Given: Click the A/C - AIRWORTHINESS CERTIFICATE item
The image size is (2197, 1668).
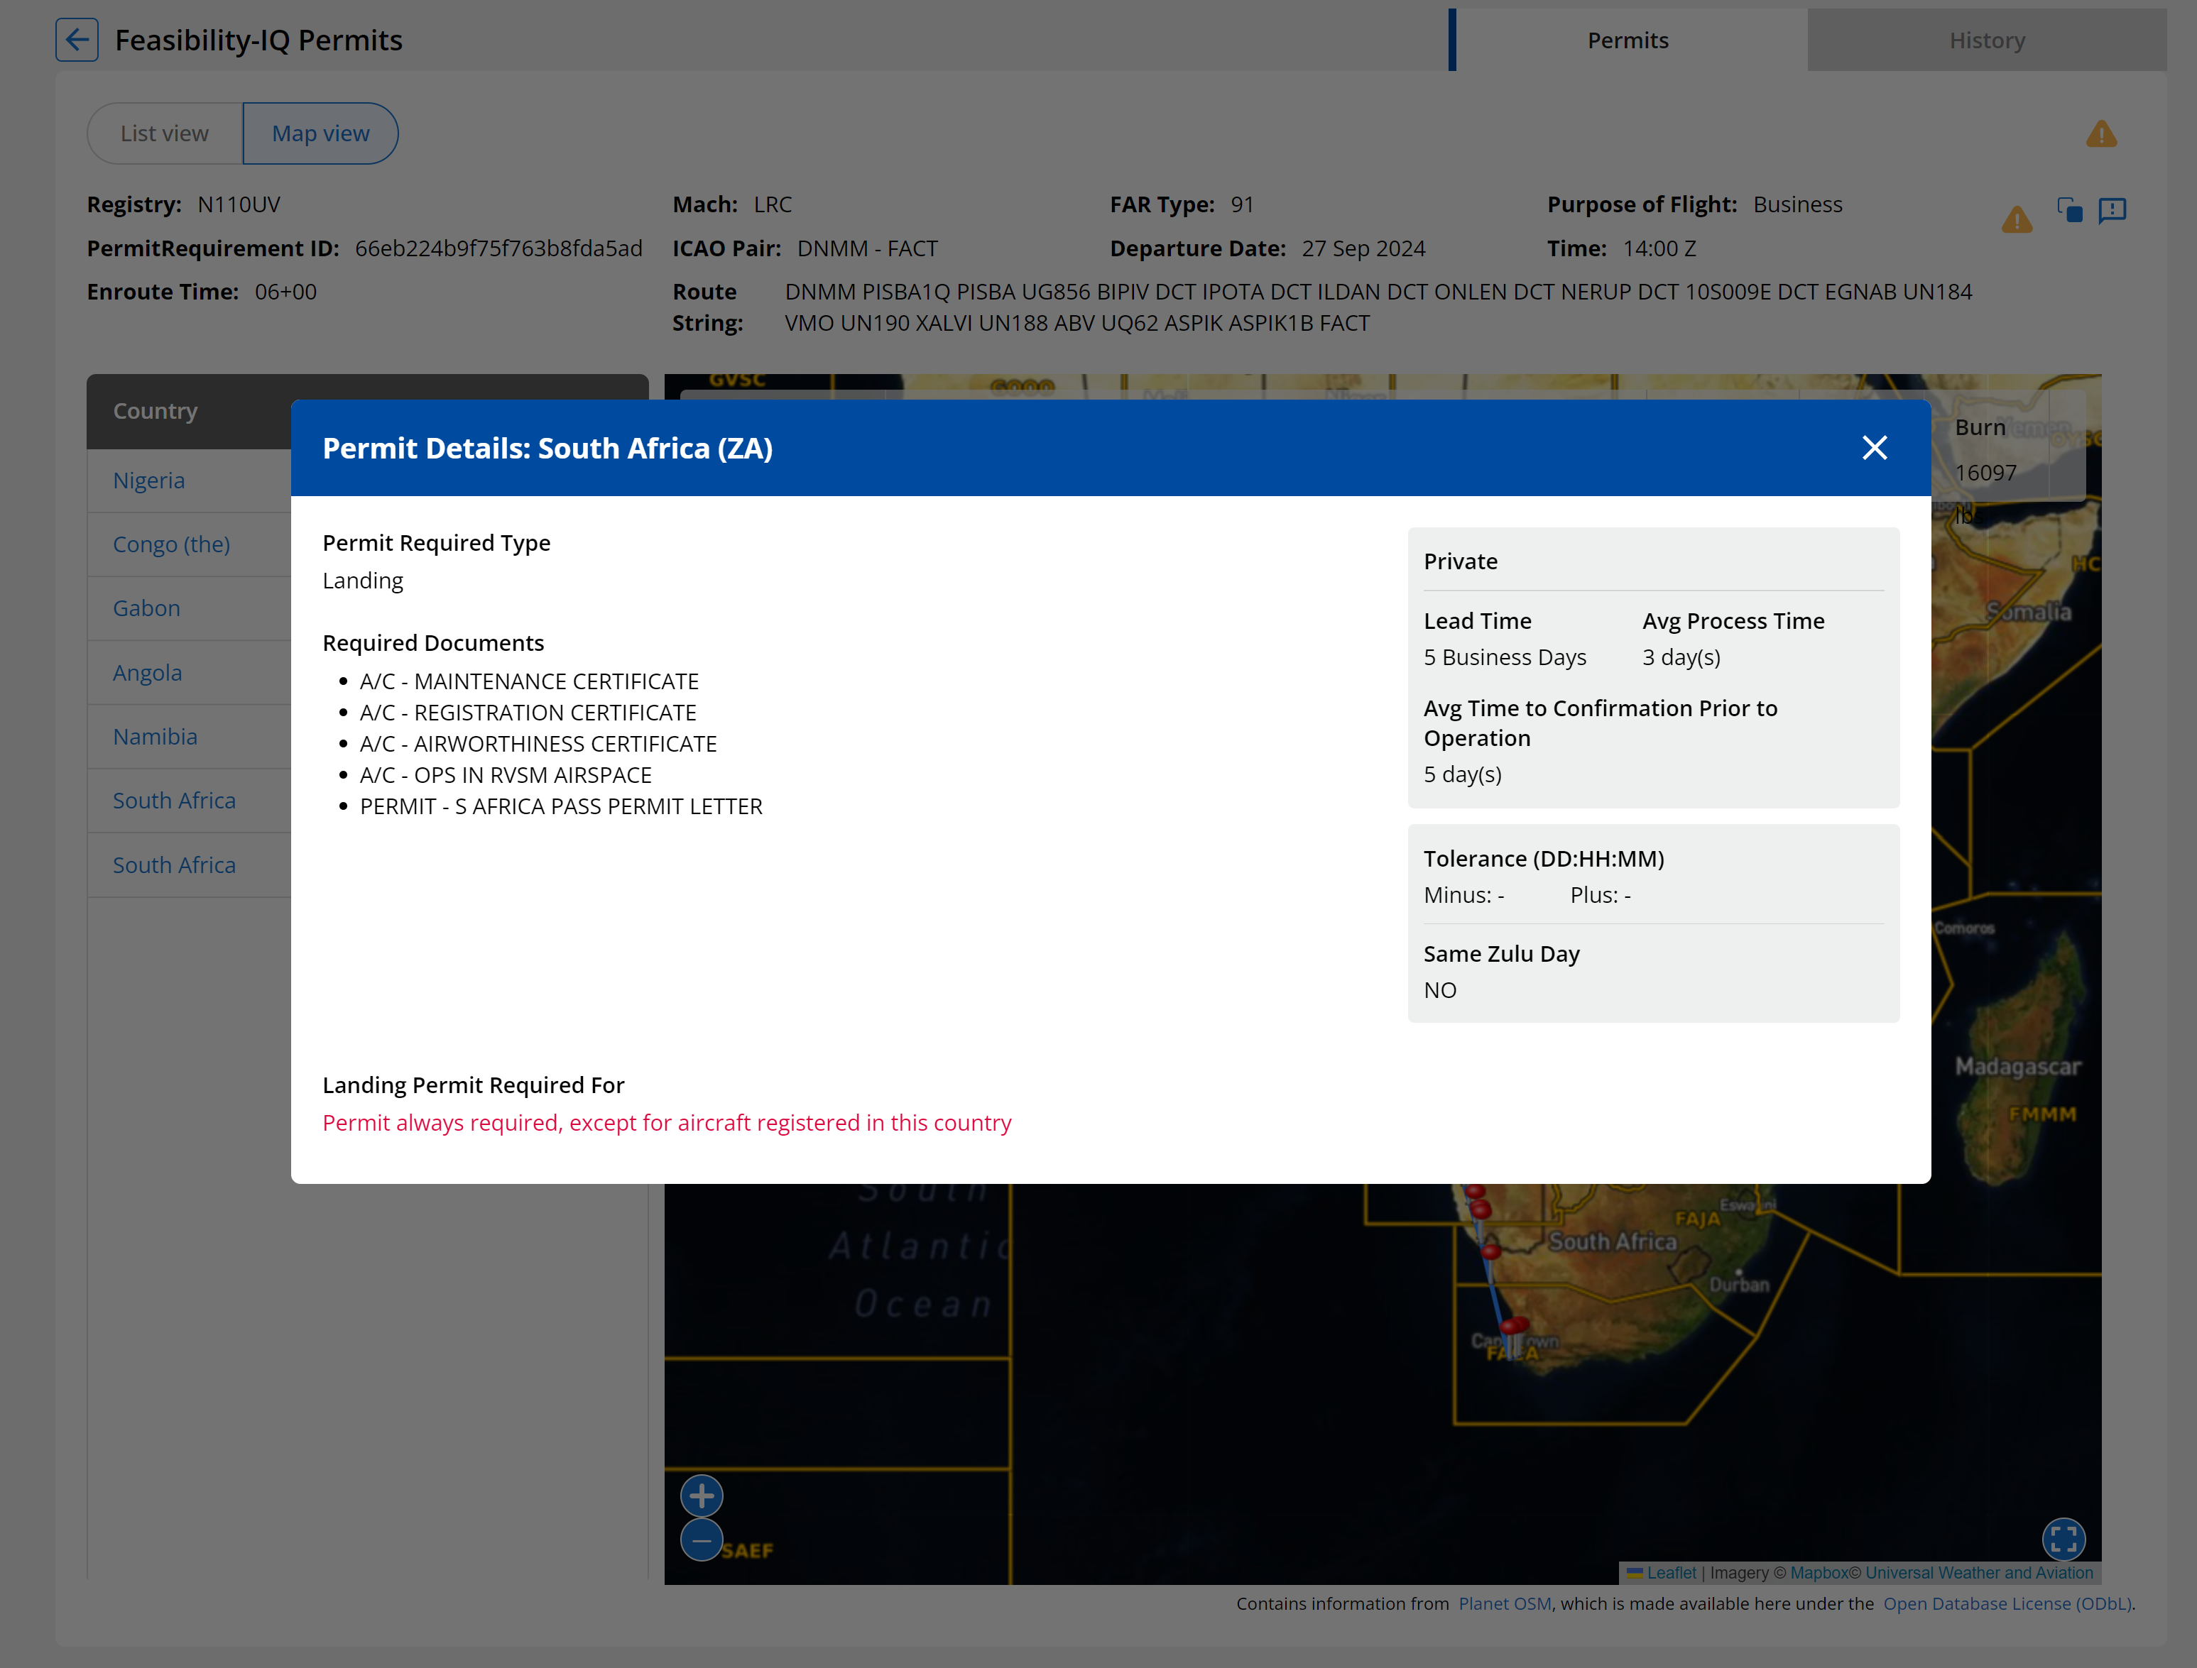Looking at the screenshot, I should click(538, 744).
